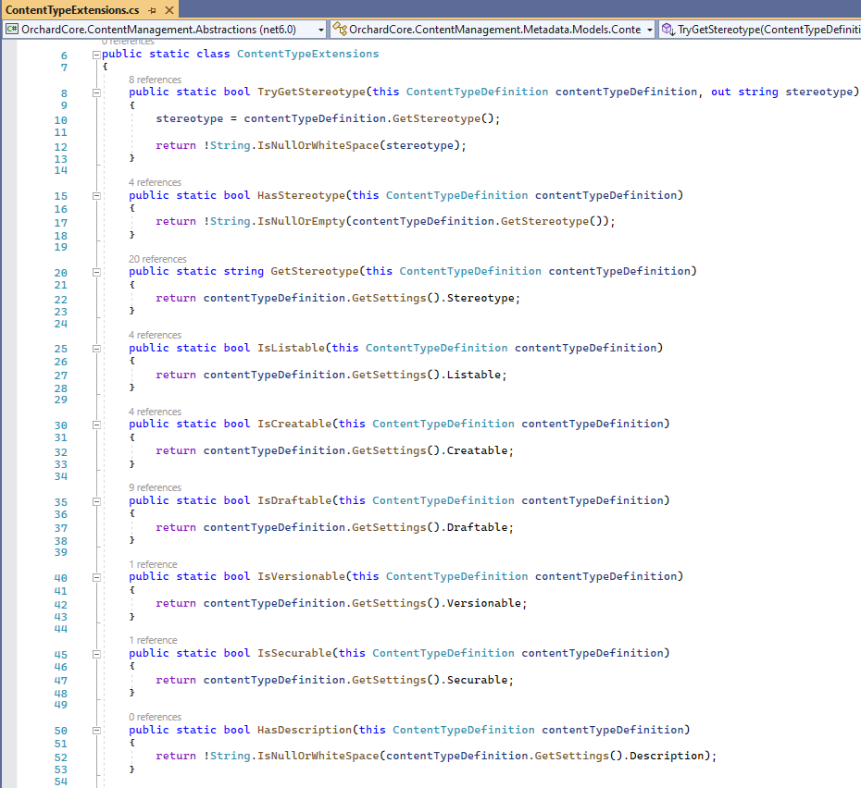Click the TryGetStereotype method name

point(311,92)
